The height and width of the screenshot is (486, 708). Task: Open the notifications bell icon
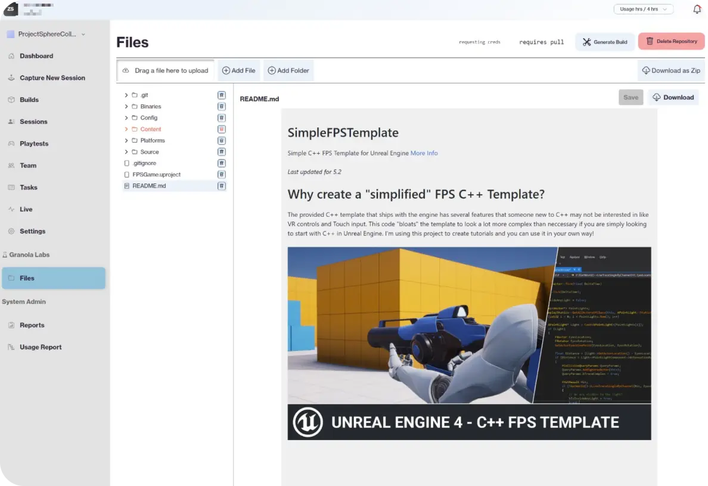coord(696,9)
